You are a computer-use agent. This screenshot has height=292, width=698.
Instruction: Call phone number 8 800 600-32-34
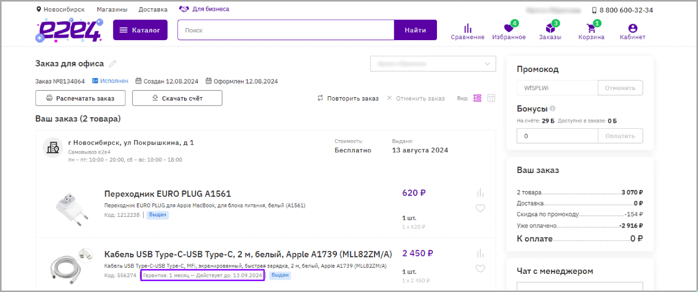tap(622, 10)
